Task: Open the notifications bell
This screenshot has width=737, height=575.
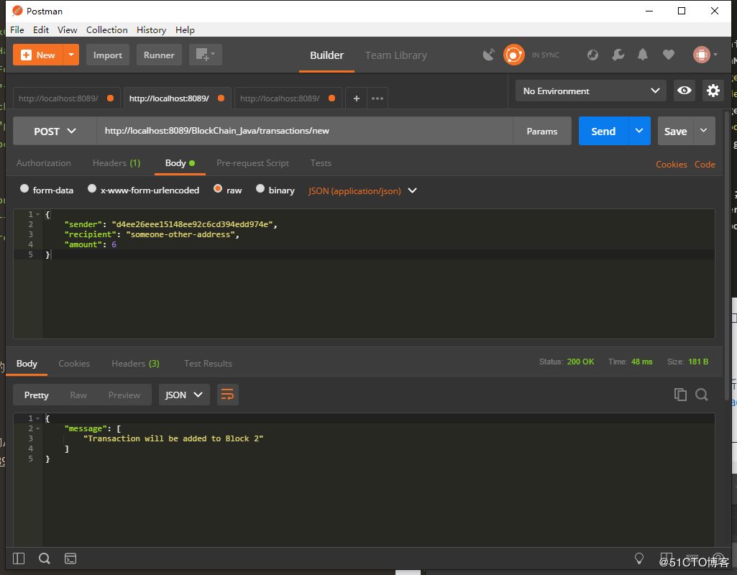Action: pyautogui.click(x=643, y=55)
